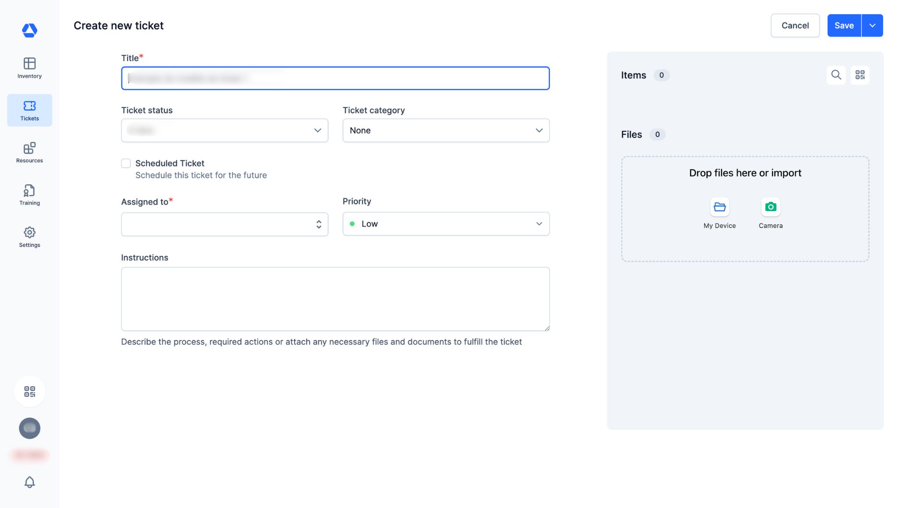
Task: Enable the Scheduled Ticket checkbox
Action: point(126,163)
